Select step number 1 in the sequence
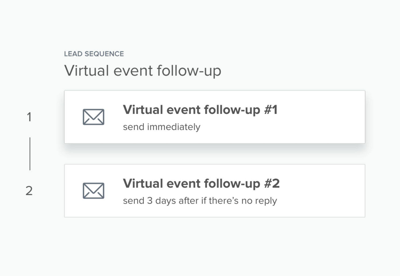The image size is (400, 276). [x=29, y=117]
